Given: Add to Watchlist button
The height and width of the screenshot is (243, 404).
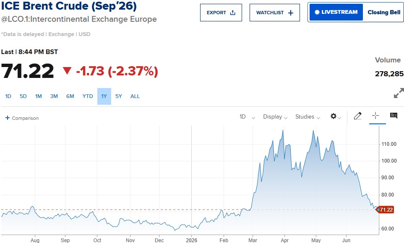Looking at the screenshot, I should pos(275,13).
